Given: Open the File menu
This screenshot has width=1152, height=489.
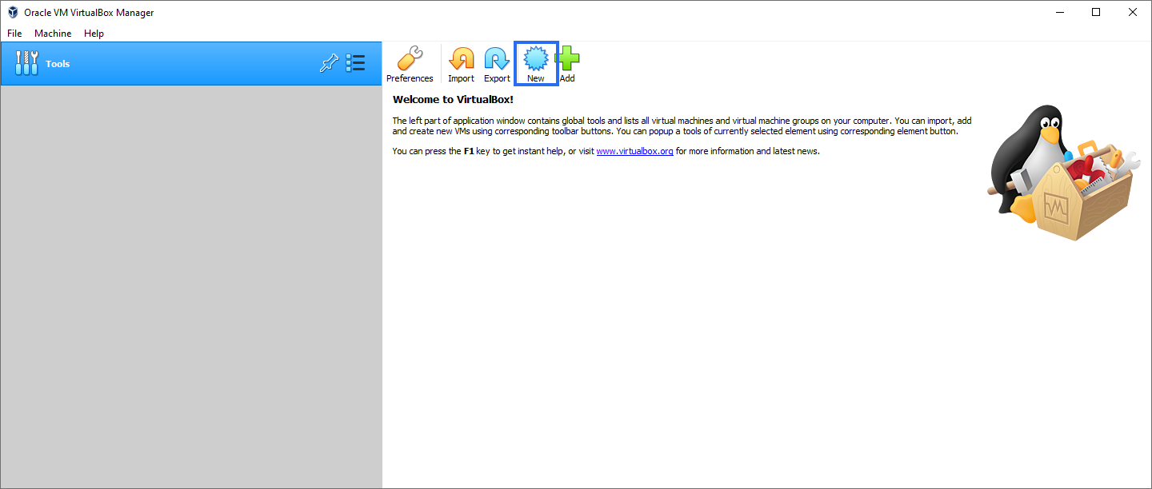Looking at the screenshot, I should pyautogui.click(x=14, y=34).
